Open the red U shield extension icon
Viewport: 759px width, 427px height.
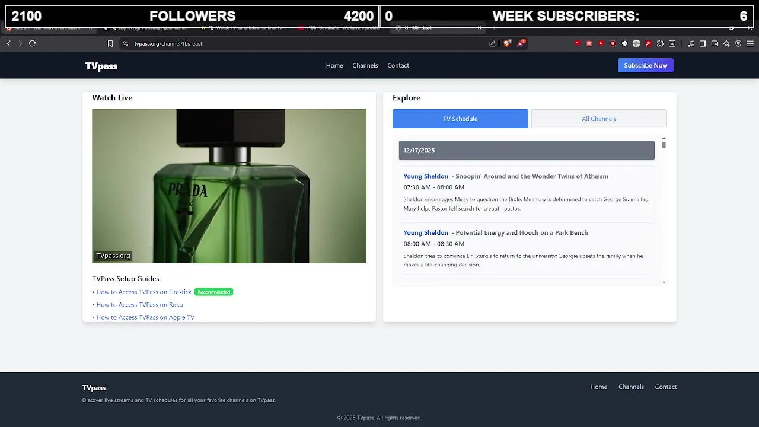click(613, 43)
